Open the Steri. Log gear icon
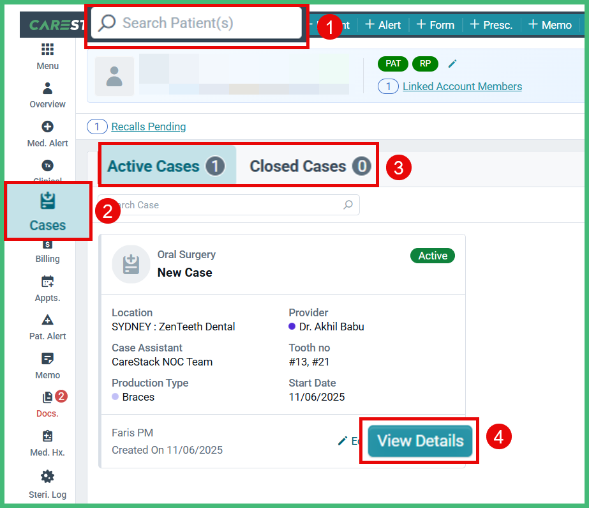Image resolution: width=589 pixels, height=508 pixels. click(x=47, y=475)
